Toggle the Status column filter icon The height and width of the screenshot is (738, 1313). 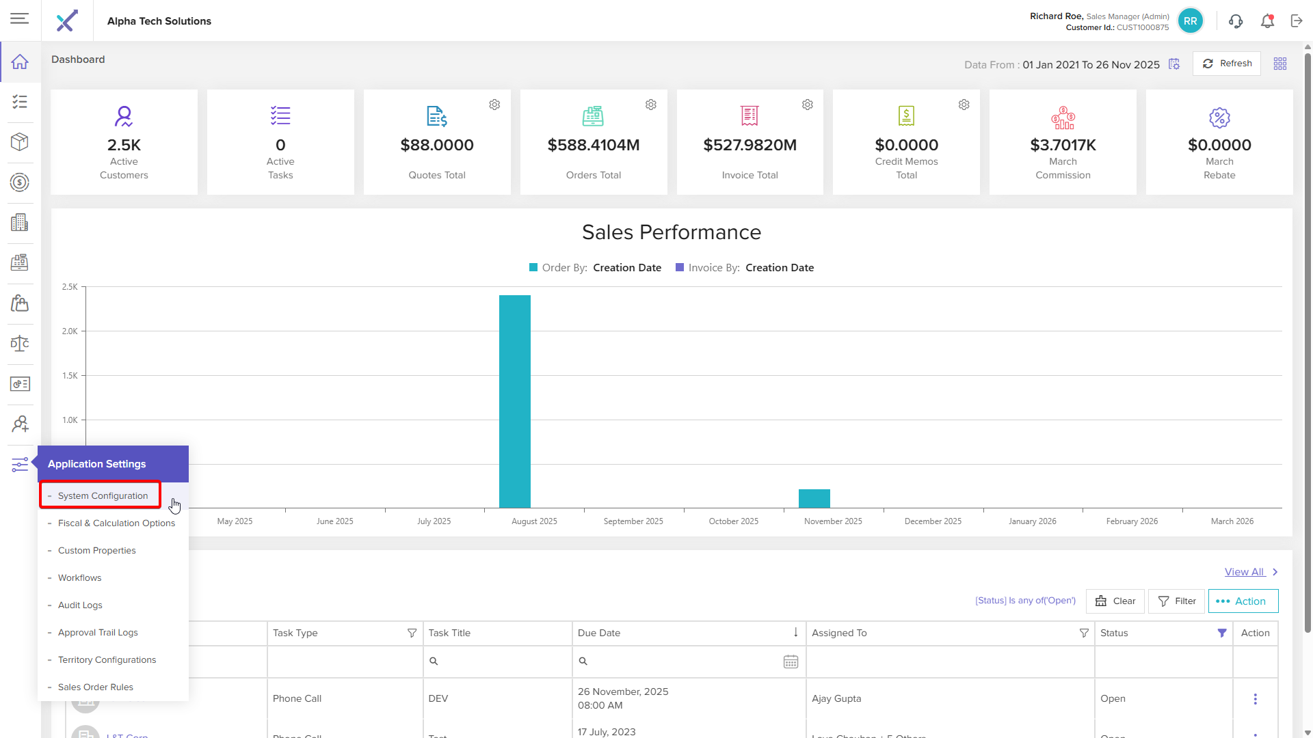[x=1222, y=633]
